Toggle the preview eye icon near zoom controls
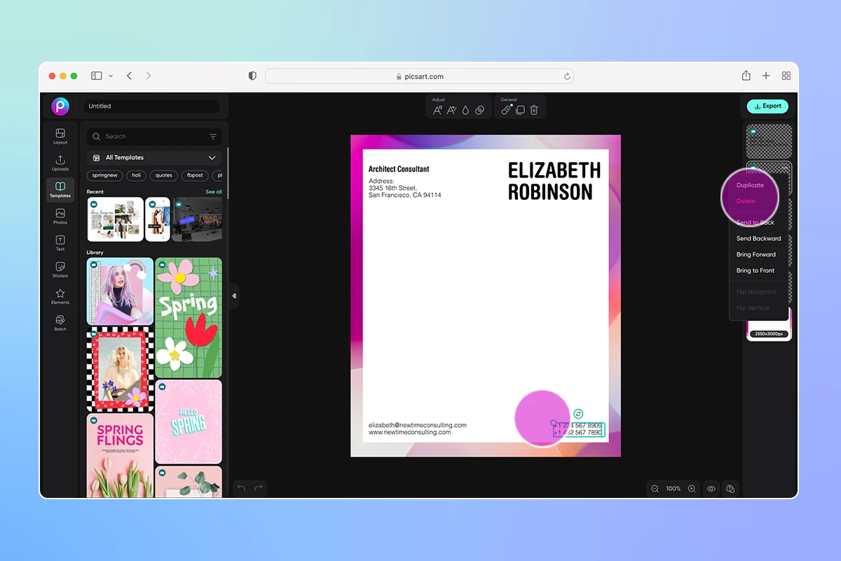The image size is (841, 561). pyautogui.click(x=711, y=489)
